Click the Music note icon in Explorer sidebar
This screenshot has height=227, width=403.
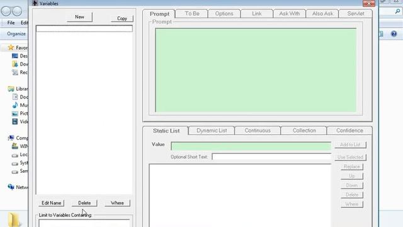[x=15, y=105]
